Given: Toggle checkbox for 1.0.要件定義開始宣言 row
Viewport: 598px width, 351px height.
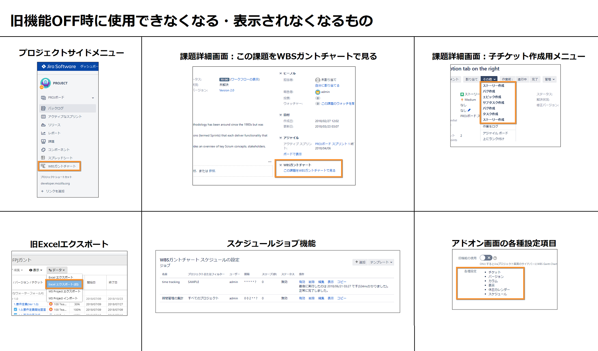Looking at the screenshot, I should (15, 309).
